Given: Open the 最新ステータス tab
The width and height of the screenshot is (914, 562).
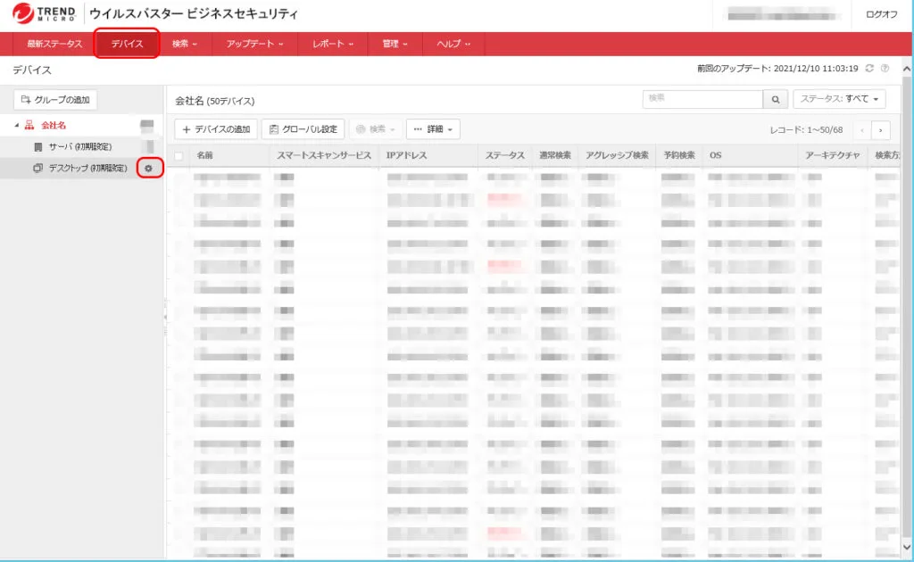Looking at the screenshot, I should [x=54, y=44].
